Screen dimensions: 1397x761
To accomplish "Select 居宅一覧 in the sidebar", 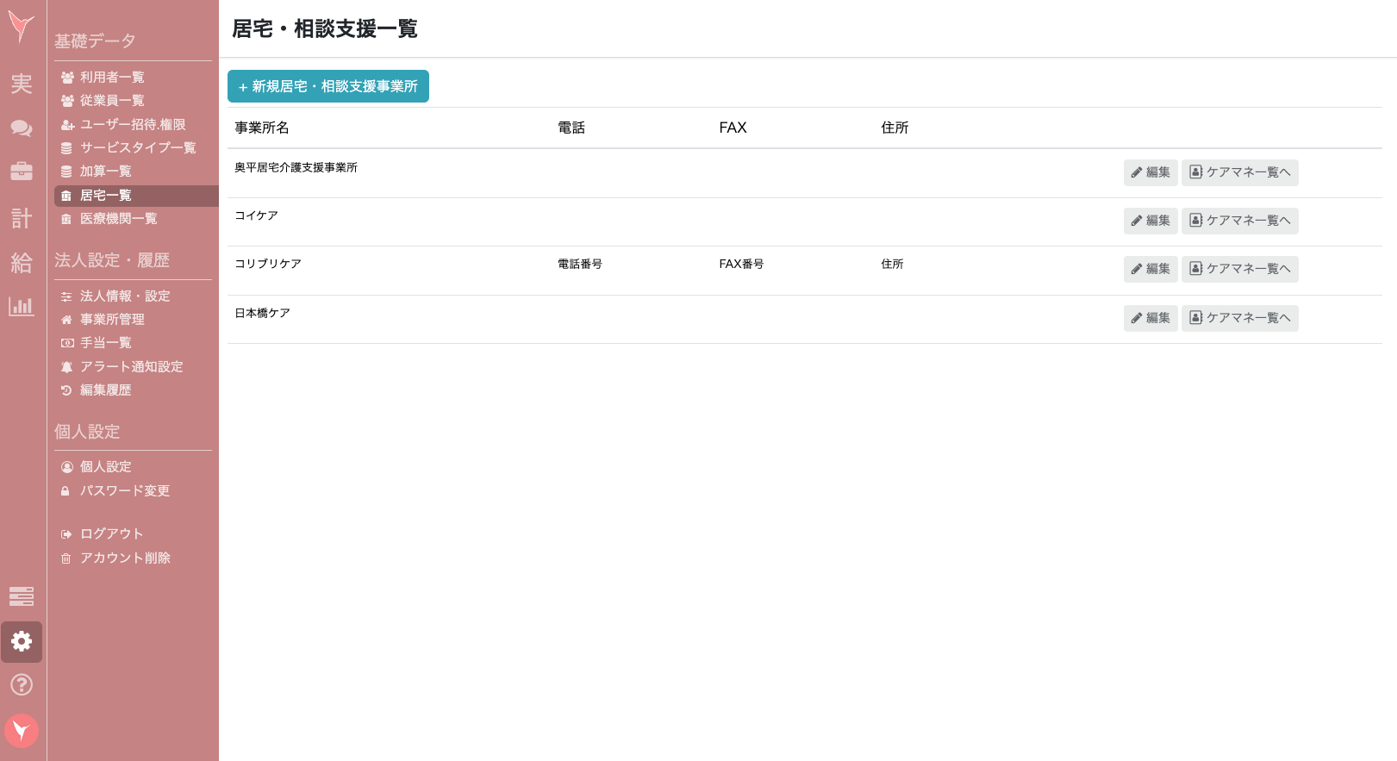I will point(136,196).
